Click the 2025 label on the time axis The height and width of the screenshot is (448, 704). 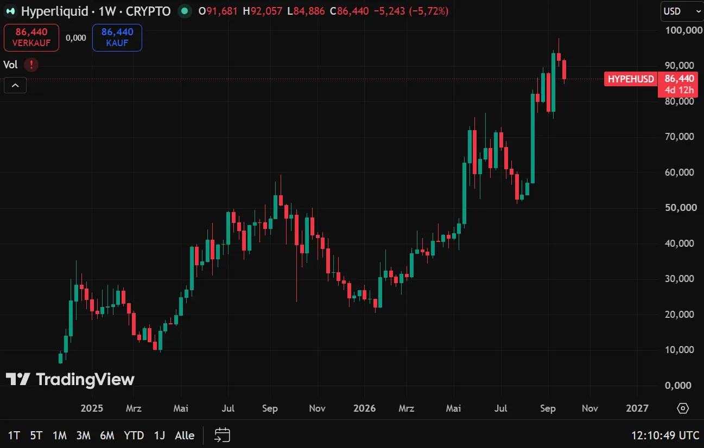91,408
